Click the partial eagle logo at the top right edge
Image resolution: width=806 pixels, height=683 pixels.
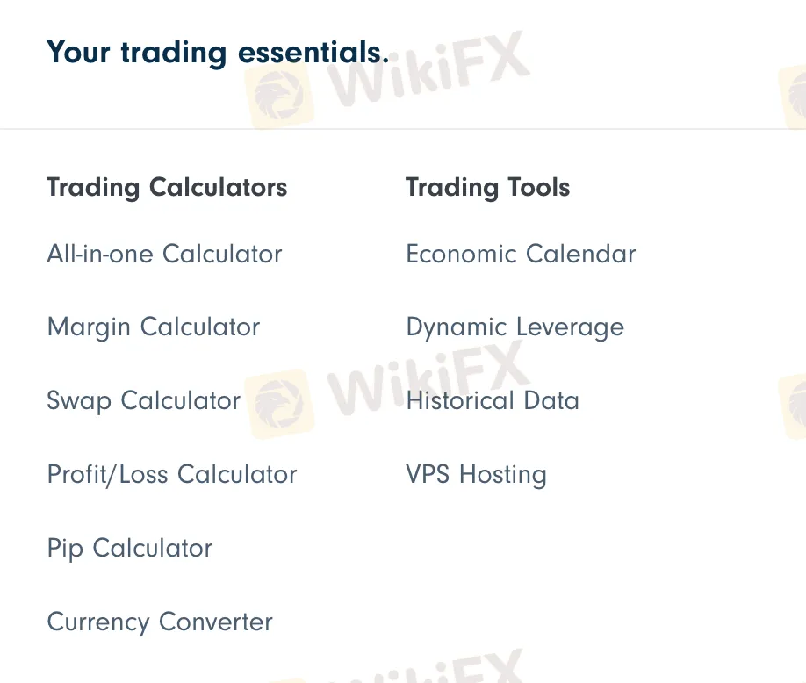coord(792,97)
